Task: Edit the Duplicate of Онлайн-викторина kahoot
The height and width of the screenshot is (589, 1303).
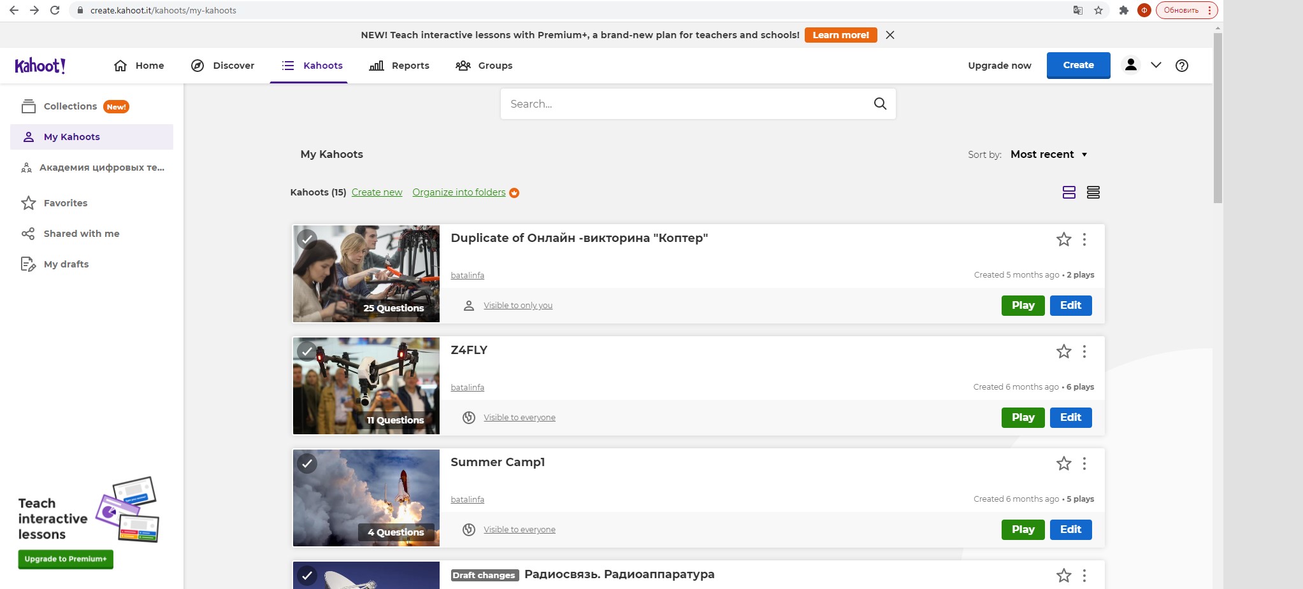Action: pyautogui.click(x=1070, y=306)
